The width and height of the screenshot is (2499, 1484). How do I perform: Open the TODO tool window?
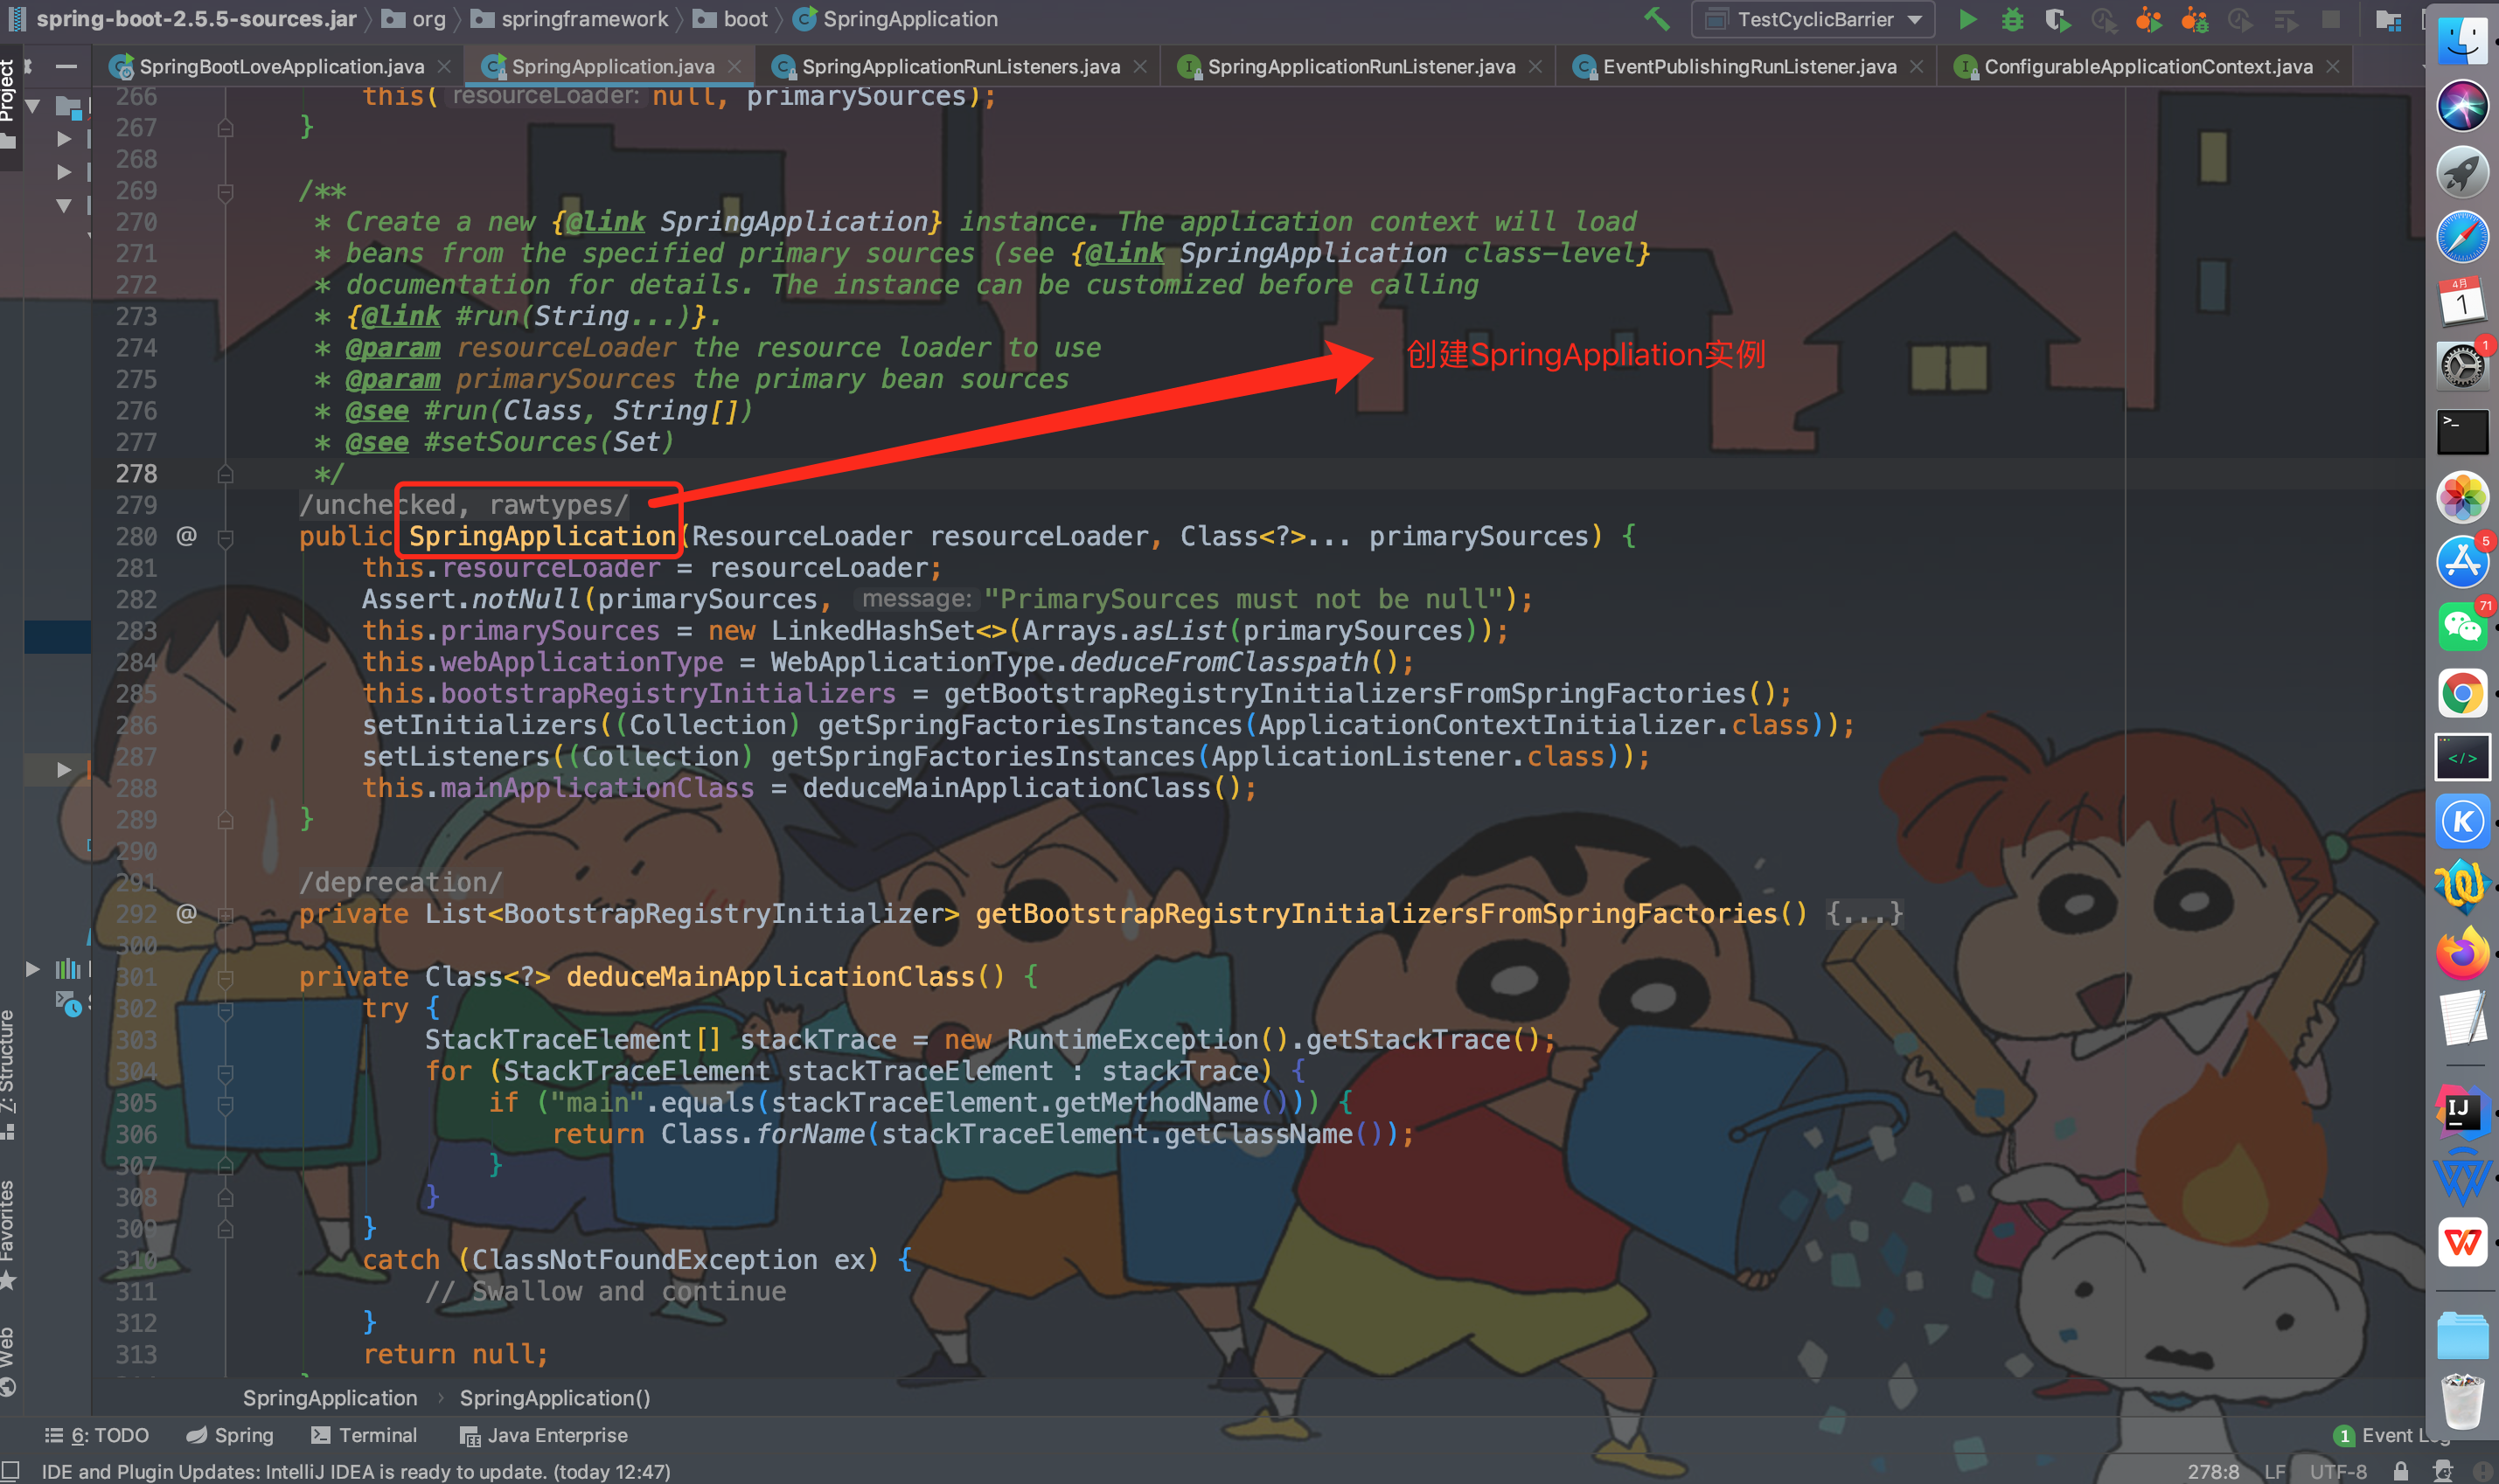point(97,1435)
